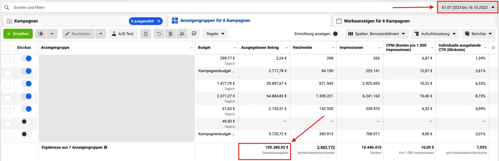Open dropdown arrow next to Bearbeiten

click(x=101, y=34)
